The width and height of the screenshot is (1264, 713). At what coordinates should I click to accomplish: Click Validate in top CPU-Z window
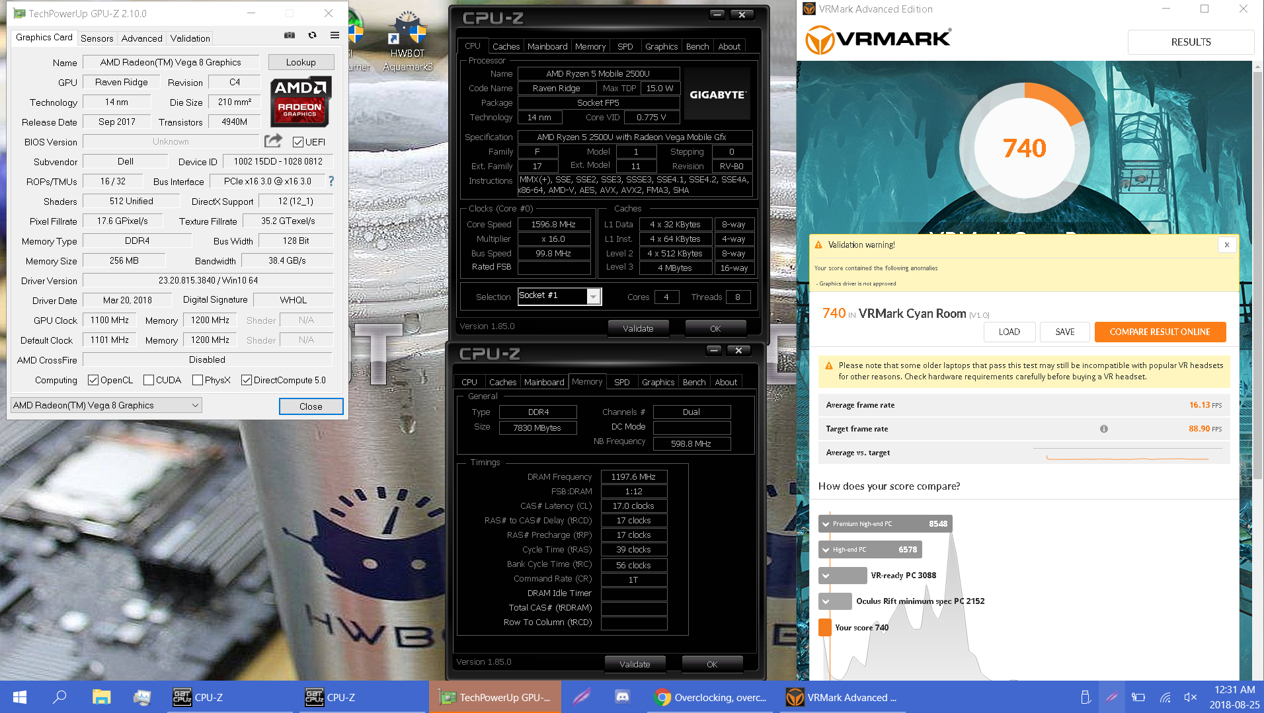pyautogui.click(x=638, y=328)
